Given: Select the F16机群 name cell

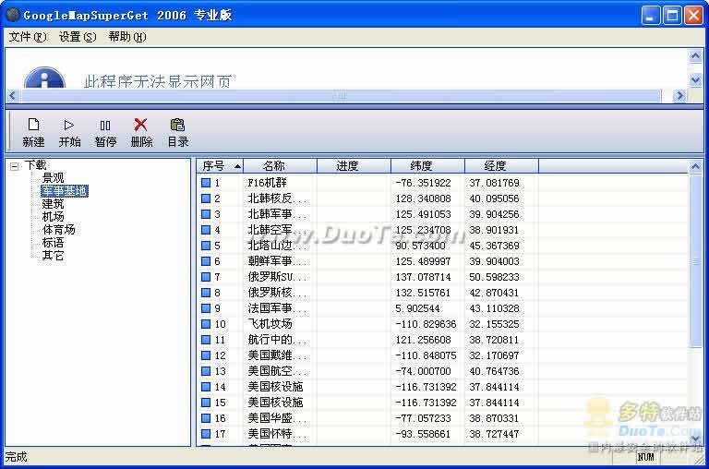Looking at the screenshot, I should click(x=267, y=183).
